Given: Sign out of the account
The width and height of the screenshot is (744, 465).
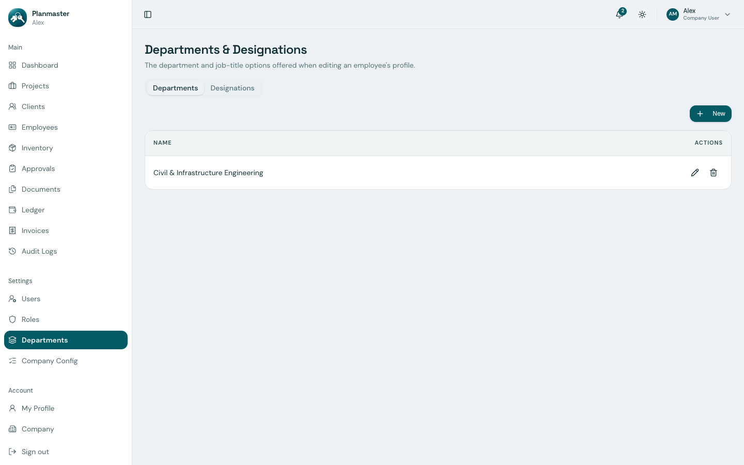Looking at the screenshot, I should [66, 452].
